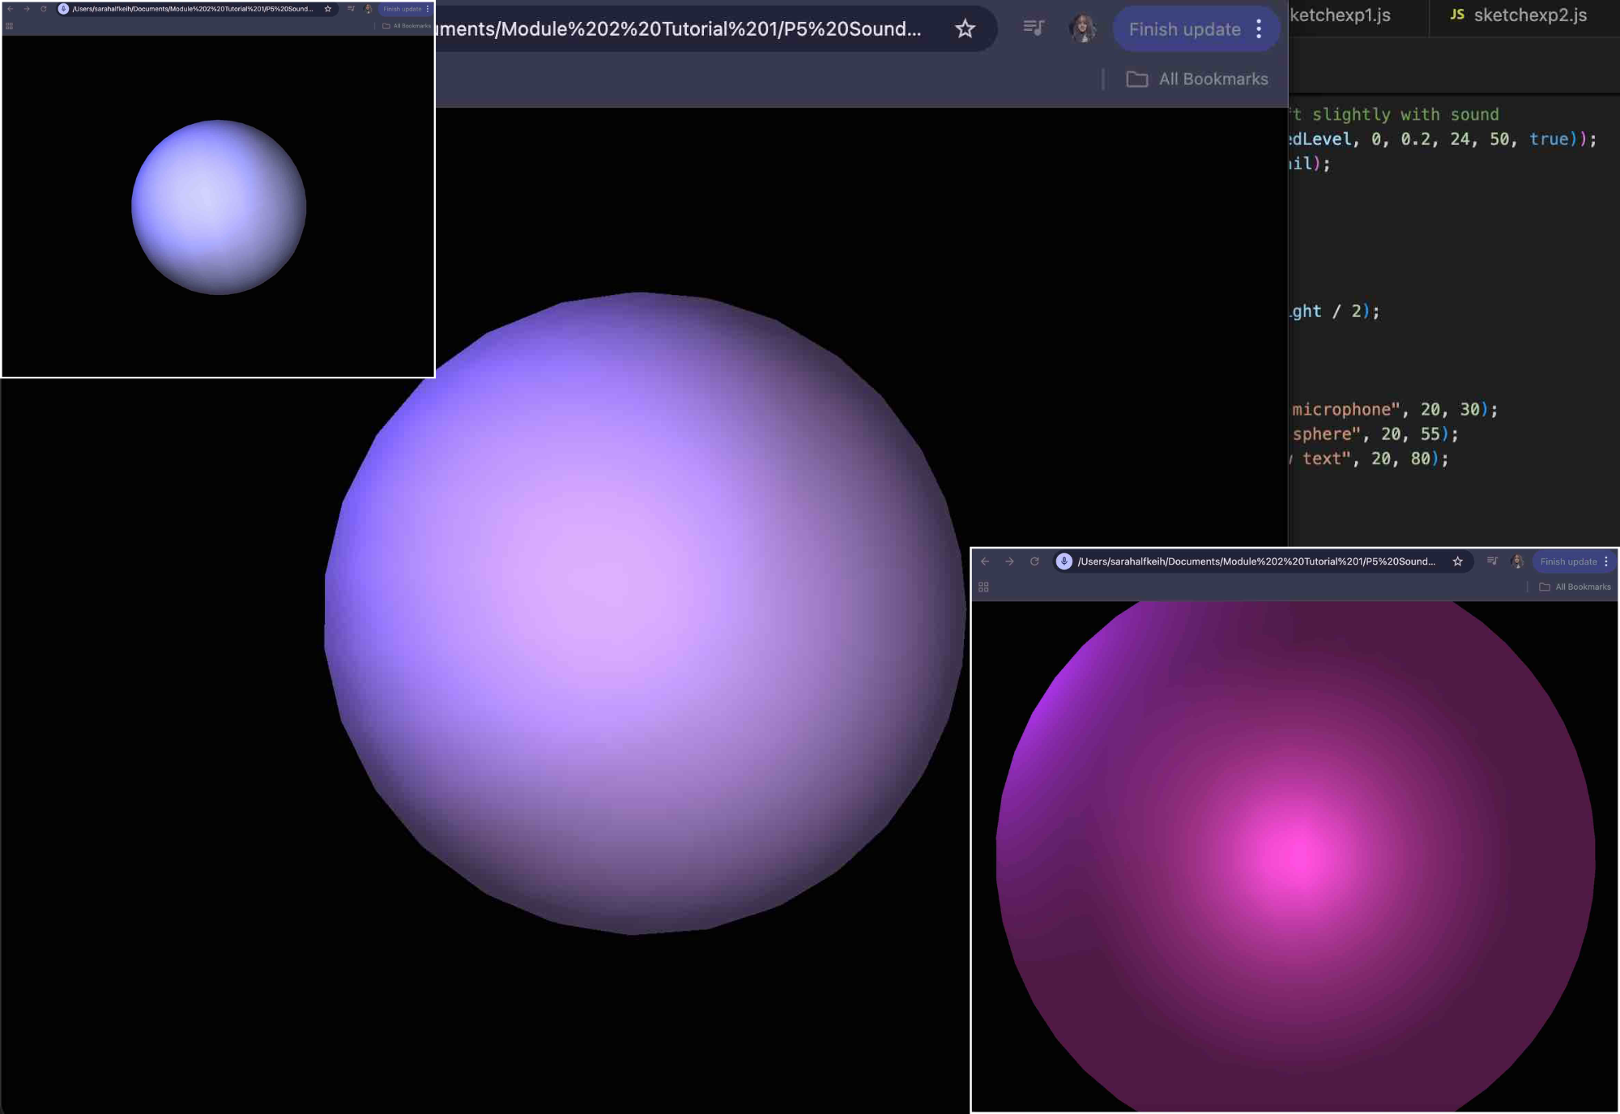1620x1114 pixels.
Task: Open media controls in pink-sphere browser
Action: [x=1492, y=561]
